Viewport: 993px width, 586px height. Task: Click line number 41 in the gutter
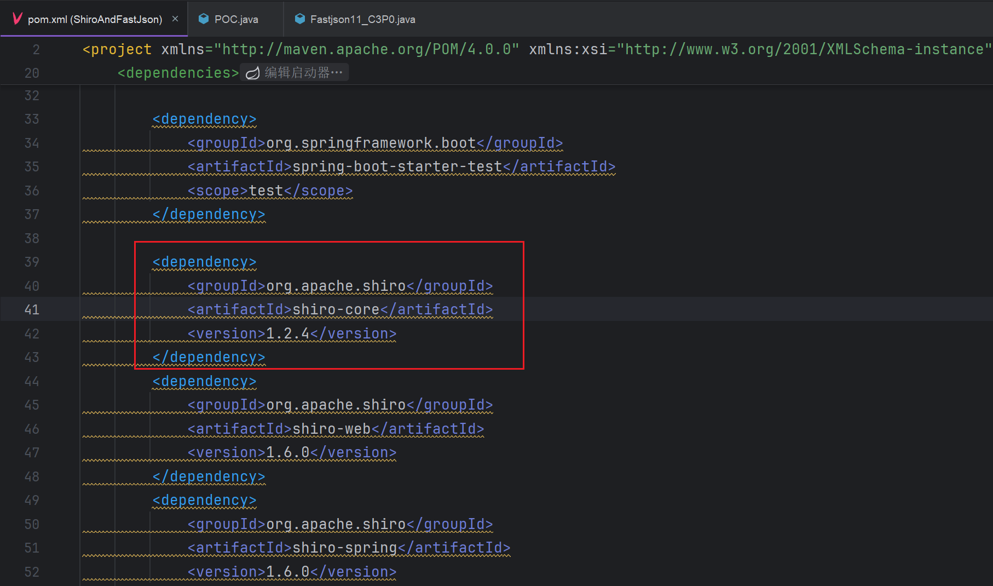tap(32, 310)
